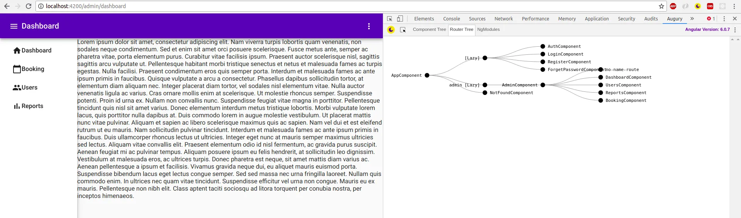
Task: Reload the current page
Action: [29, 6]
